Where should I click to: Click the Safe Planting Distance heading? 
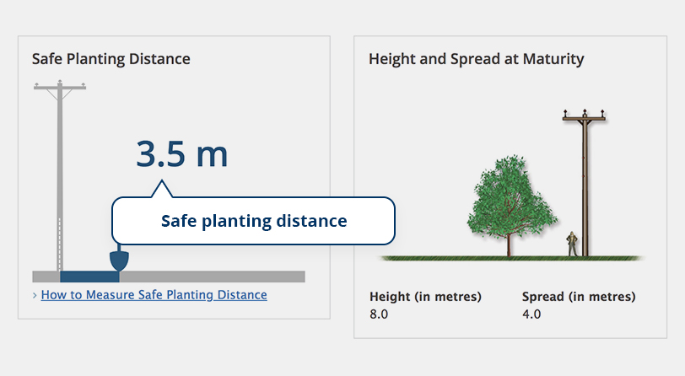[x=111, y=58]
